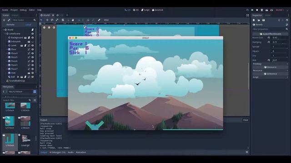291x163 pixels.
Task: Reset the Room Size property to its default
Action: point(269,38)
